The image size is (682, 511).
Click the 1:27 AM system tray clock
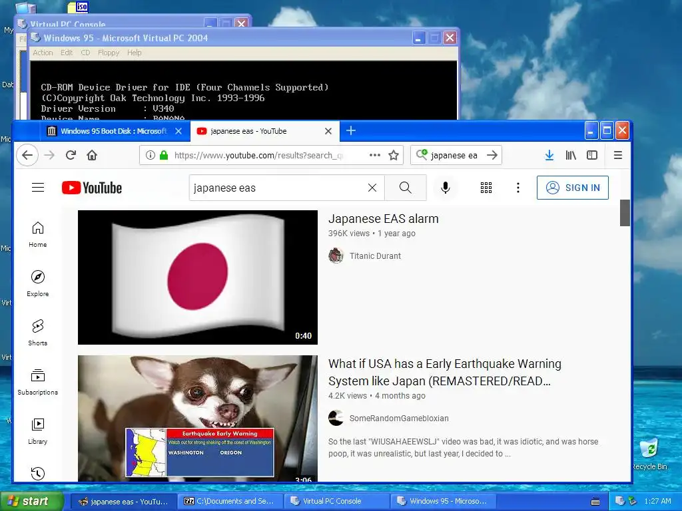tap(657, 501)
